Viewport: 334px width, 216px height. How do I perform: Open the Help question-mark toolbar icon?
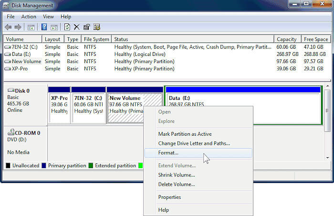[x=44, y=27]
